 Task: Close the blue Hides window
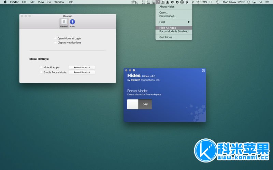tap(126, 70)
